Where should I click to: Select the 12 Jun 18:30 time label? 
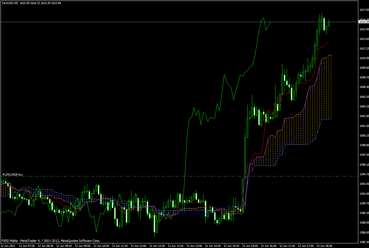point(324,246)
